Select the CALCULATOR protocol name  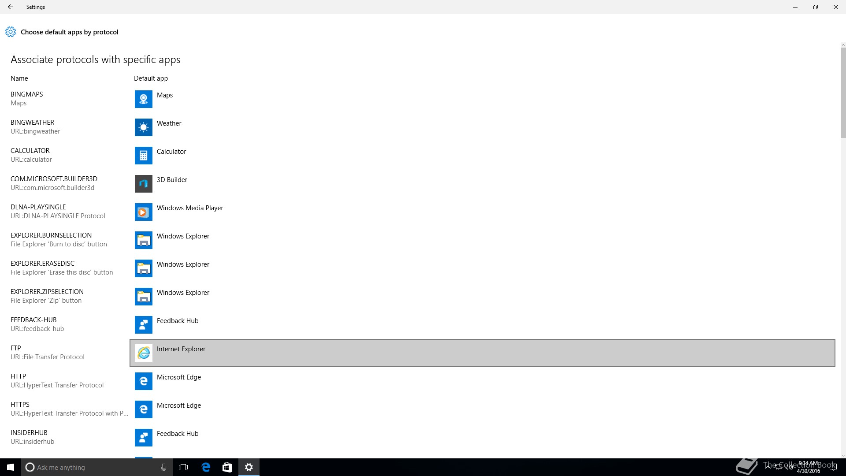pyautogui.click(x=30, y=151)
